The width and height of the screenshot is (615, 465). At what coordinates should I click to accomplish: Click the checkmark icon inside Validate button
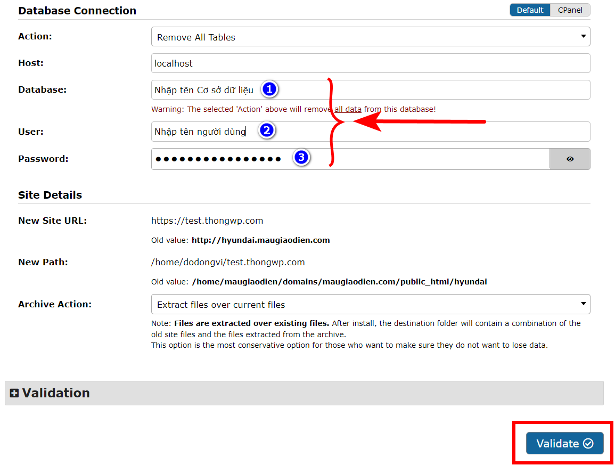click(588, 444)
